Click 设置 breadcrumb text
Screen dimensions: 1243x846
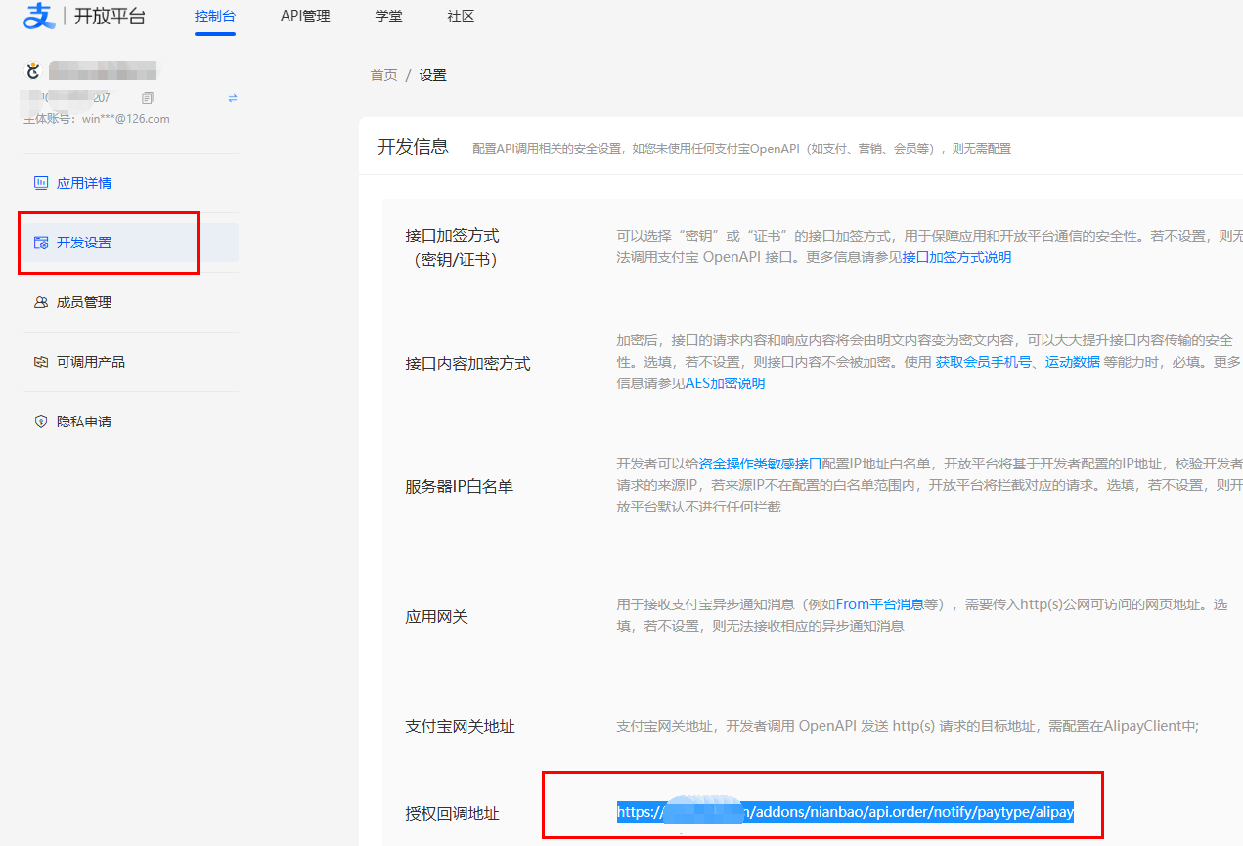pyautogui.click(x=433, y=75)
